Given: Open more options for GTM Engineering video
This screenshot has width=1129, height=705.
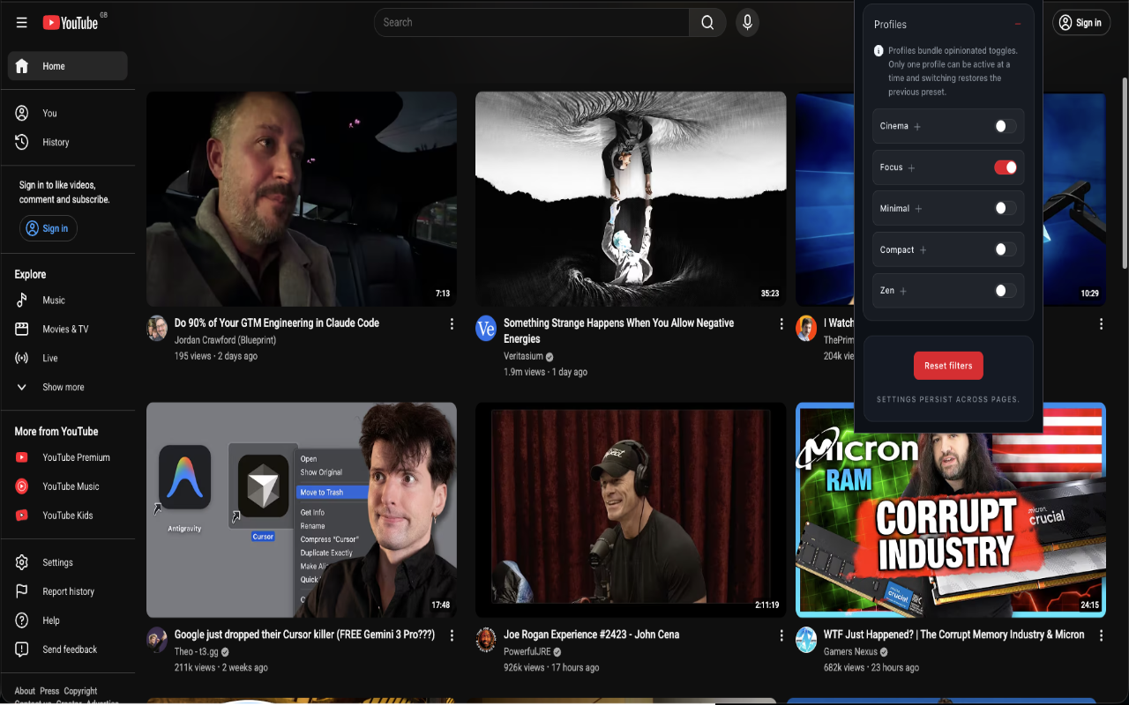Looking at the screenshot, I should coord(452,324).
